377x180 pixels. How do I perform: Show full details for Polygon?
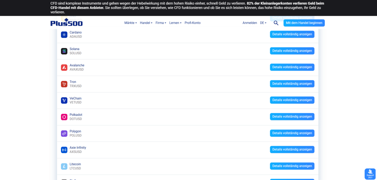tap(292, 133)
